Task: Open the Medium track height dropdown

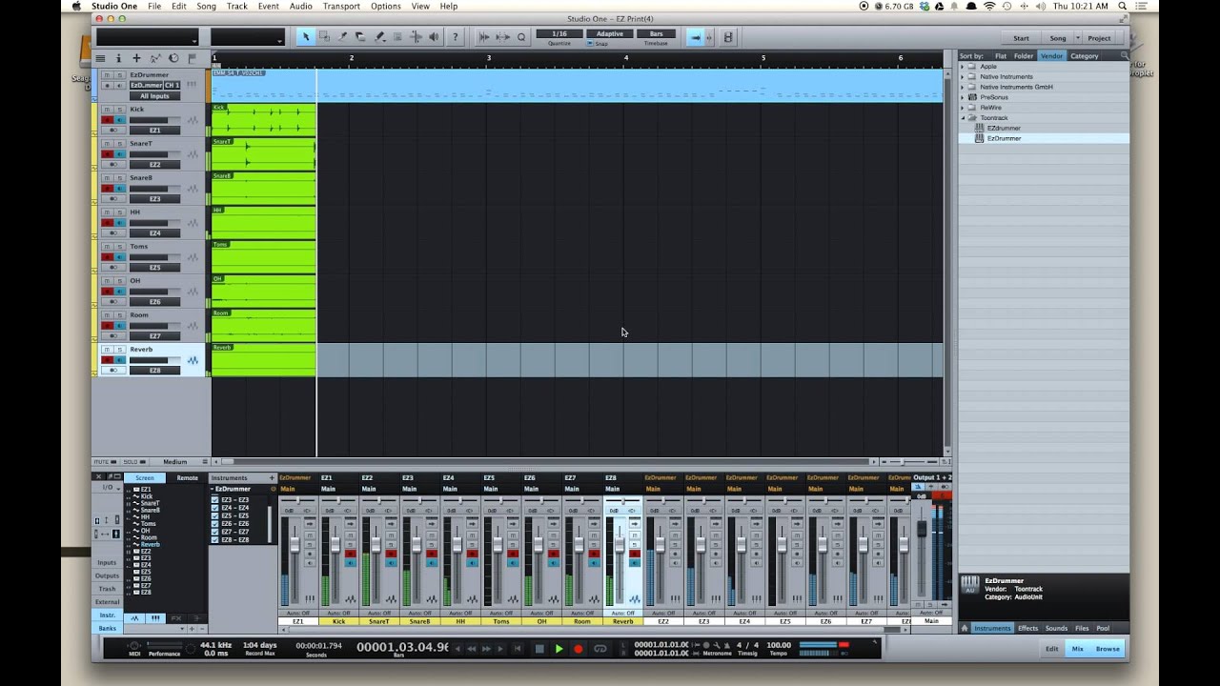Action: point(179,462)
